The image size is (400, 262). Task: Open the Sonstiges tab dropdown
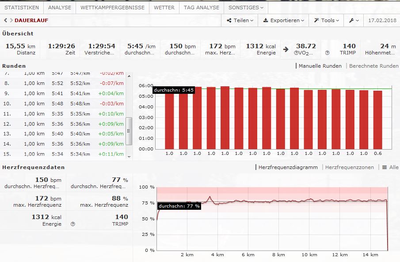click(246, 8)
